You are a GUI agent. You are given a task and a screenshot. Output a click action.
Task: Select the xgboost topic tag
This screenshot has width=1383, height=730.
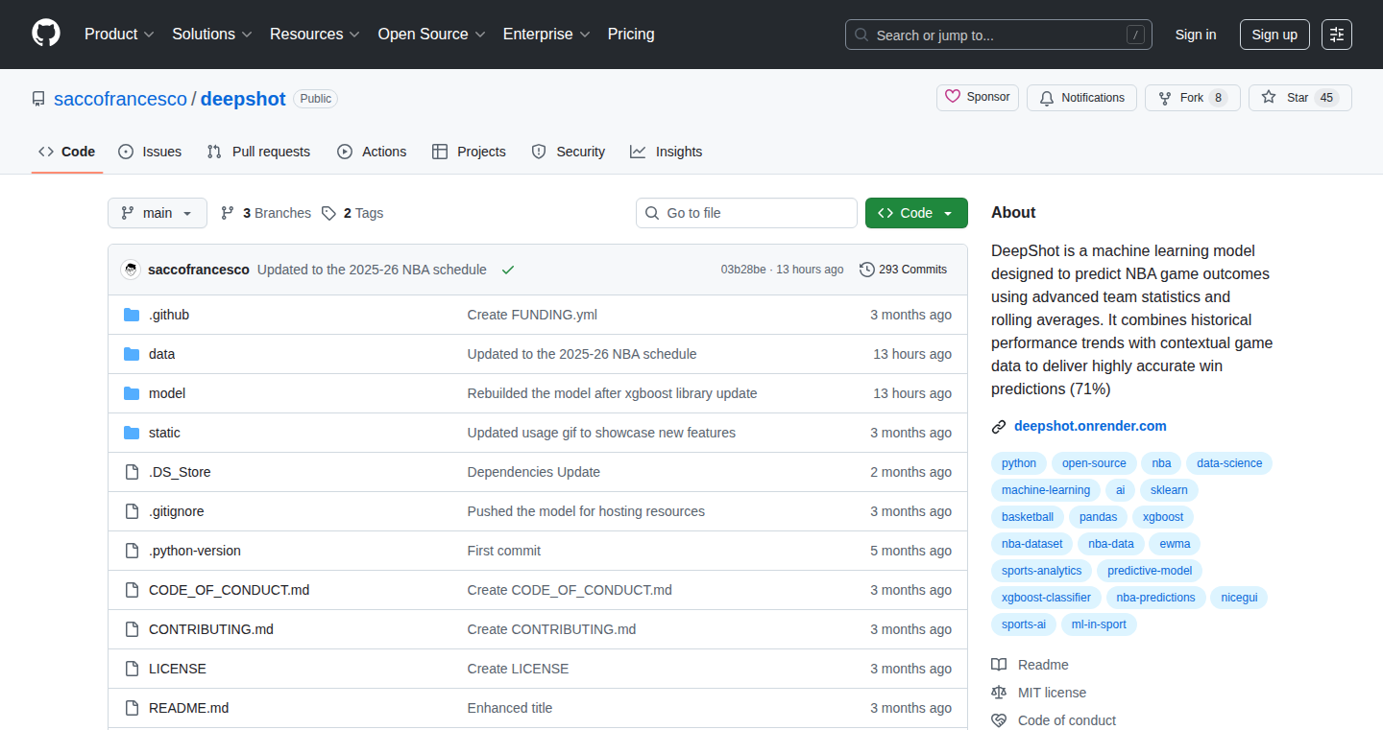pos(1163,517)
